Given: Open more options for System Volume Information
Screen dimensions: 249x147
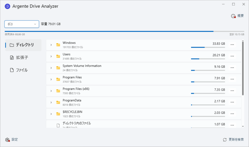Looking at the screenshot, I should 232,68.
